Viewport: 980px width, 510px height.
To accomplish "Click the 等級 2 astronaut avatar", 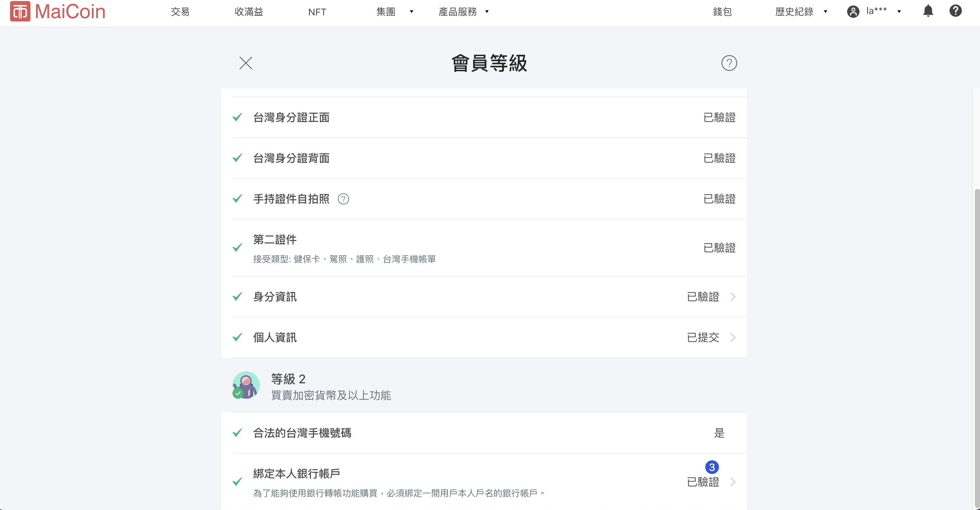I will pos(246,385).
